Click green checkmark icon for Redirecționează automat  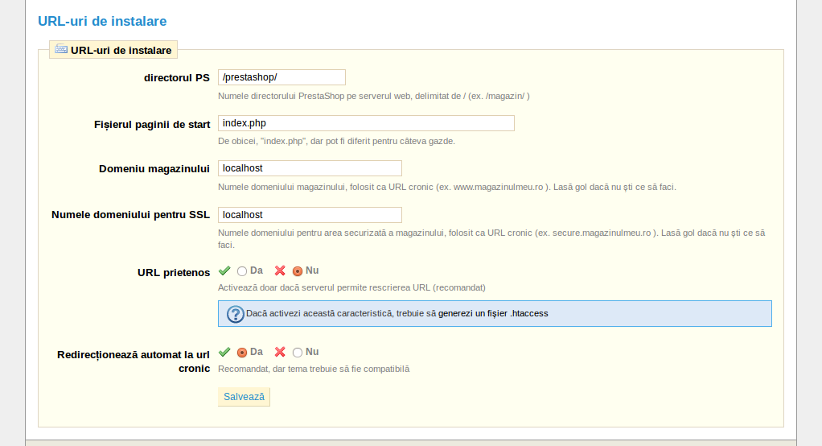click(x=224, y=352)
